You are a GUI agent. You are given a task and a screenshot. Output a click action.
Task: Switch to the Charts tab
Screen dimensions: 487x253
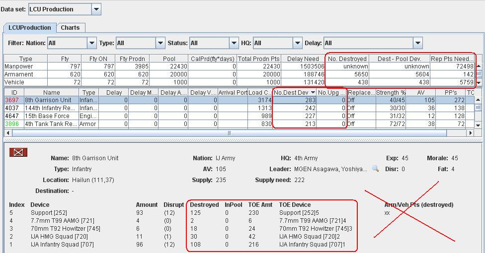coord(70,28)
